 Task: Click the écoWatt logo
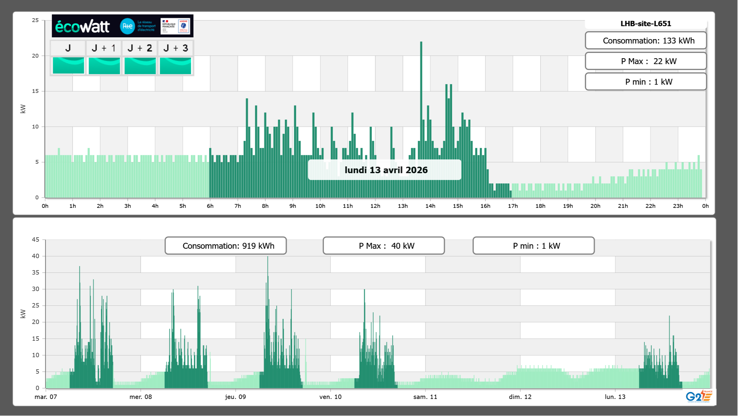click(83, 26)
